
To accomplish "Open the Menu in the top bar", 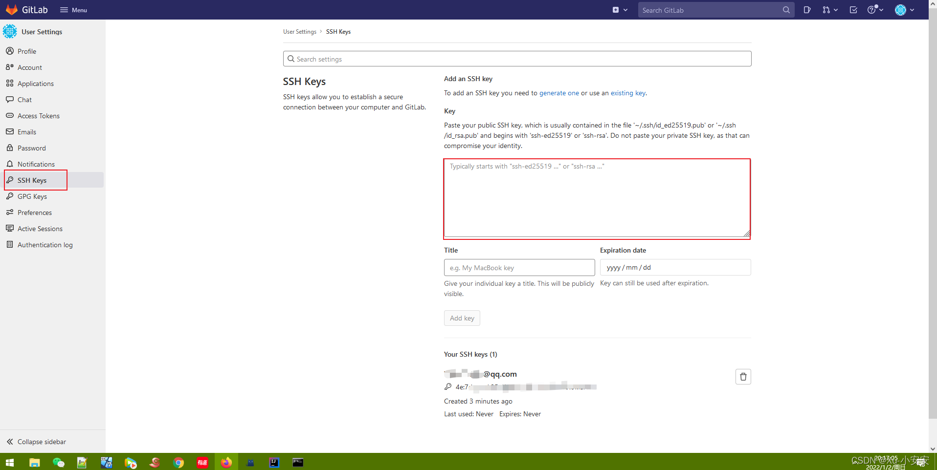I will (x=73, y=10).
